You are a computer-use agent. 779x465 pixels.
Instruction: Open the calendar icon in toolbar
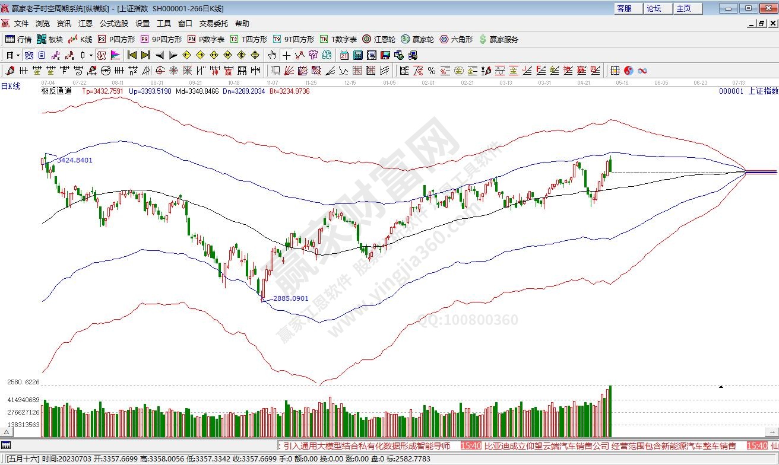(x=344, y=55)
